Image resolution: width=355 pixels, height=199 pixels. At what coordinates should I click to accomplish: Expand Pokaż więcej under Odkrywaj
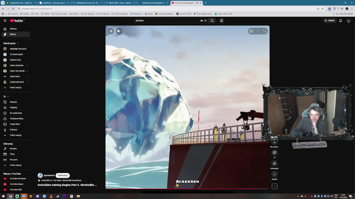pos(16,165)
